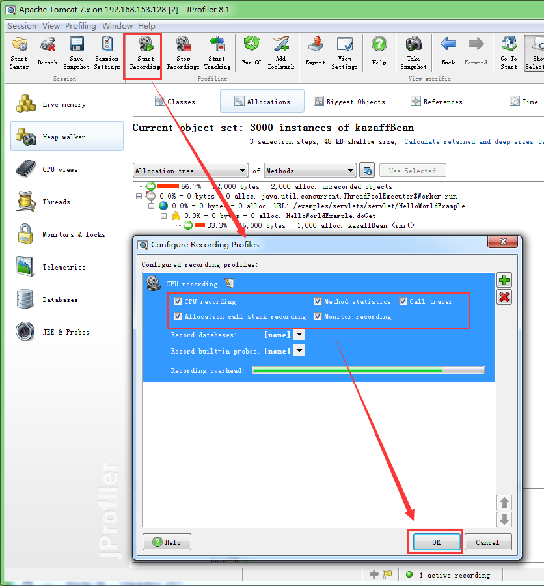Move the profile up with the arrow

pyautogui.click(x=504, y=503)
